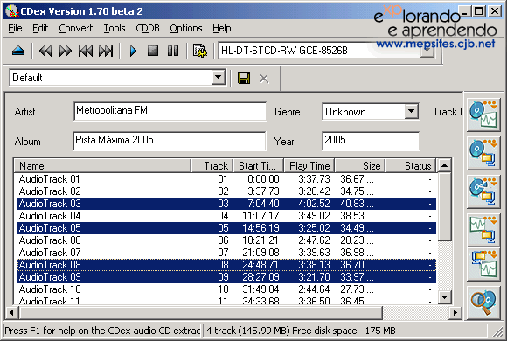Open the Edit menu

40,29
